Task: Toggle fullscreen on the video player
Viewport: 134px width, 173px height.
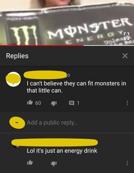Action: (x=126, y=36)
